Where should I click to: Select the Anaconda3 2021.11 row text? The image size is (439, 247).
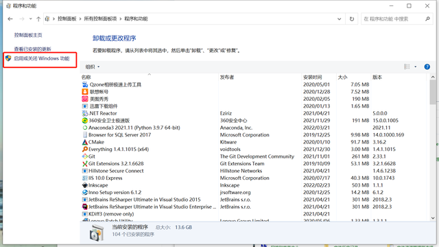point(134,128)
